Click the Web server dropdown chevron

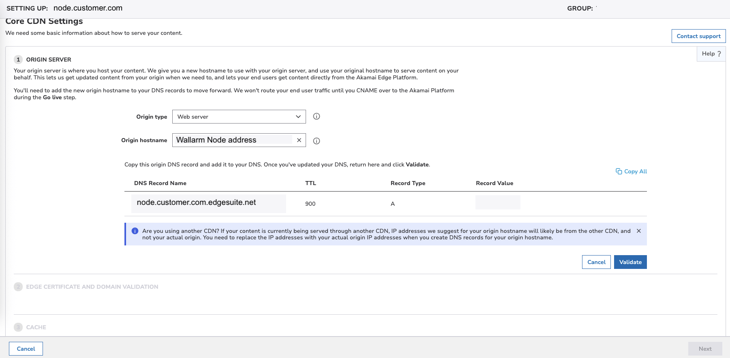[298, 117]
